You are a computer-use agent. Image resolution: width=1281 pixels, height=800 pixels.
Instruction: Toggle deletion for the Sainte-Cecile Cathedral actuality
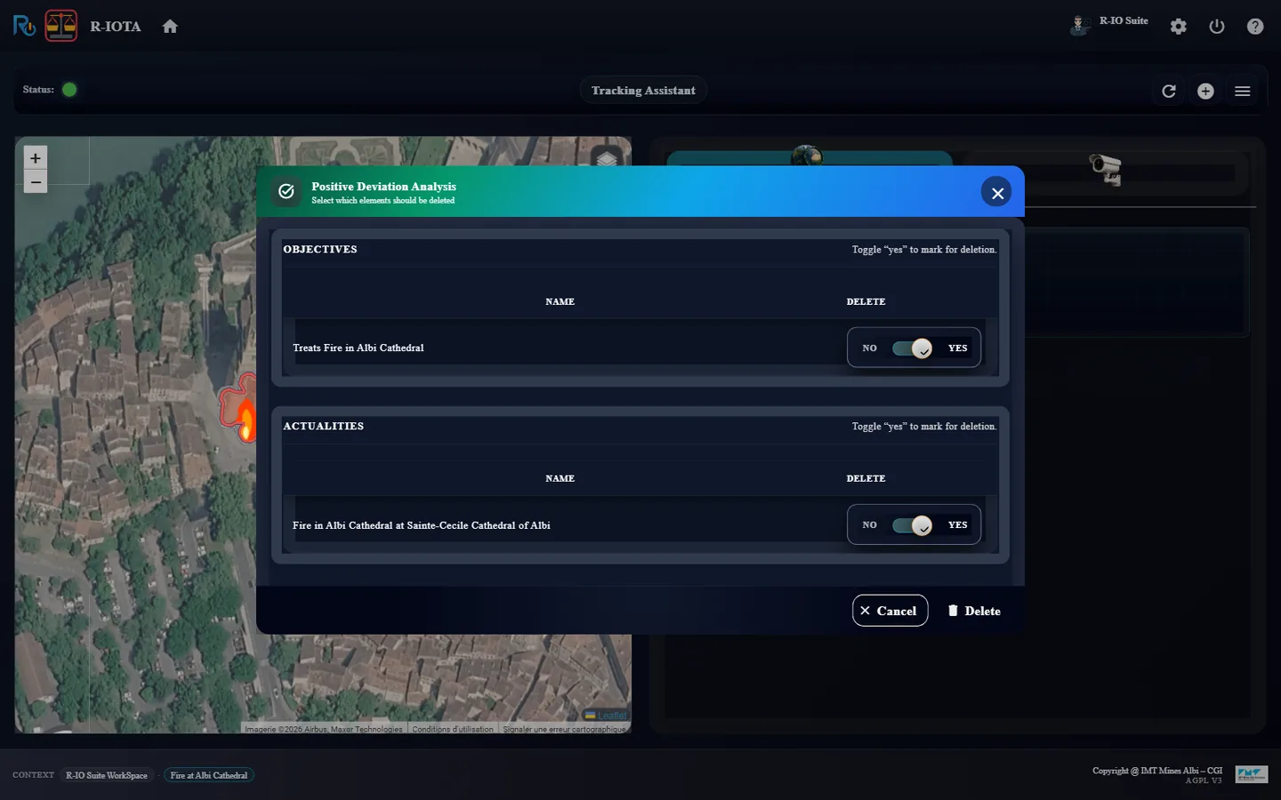(x=913, y=525)
